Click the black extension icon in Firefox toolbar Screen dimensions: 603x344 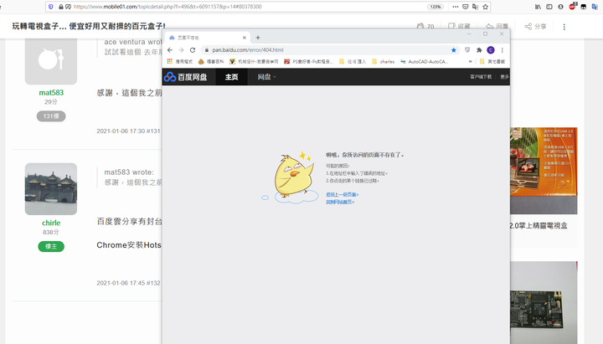(x=584, y=7)
